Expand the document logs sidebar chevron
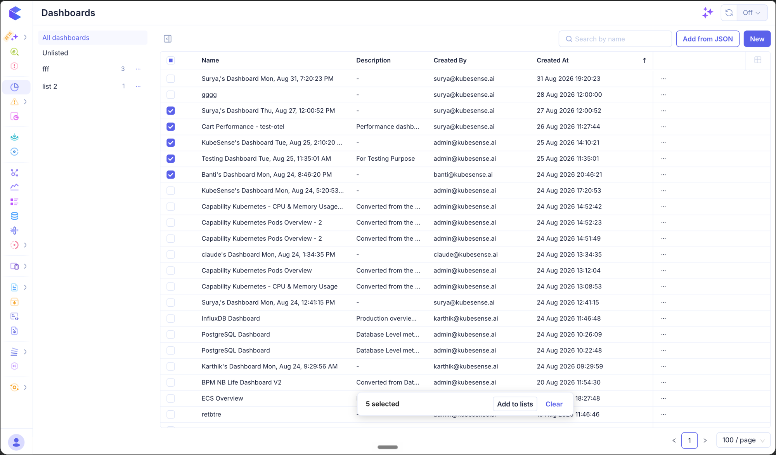 [25, 287]
